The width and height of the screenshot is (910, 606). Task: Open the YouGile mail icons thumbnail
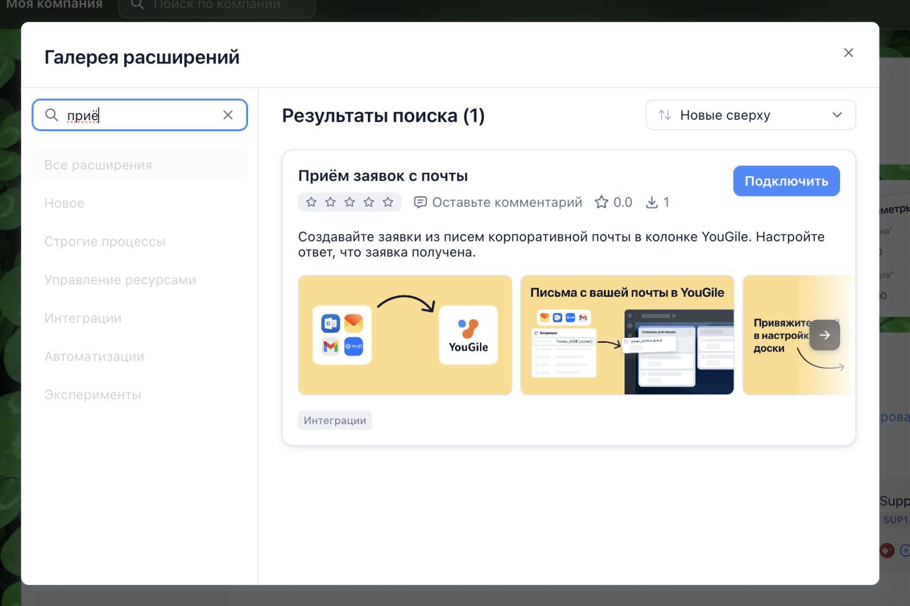(405, 335)
